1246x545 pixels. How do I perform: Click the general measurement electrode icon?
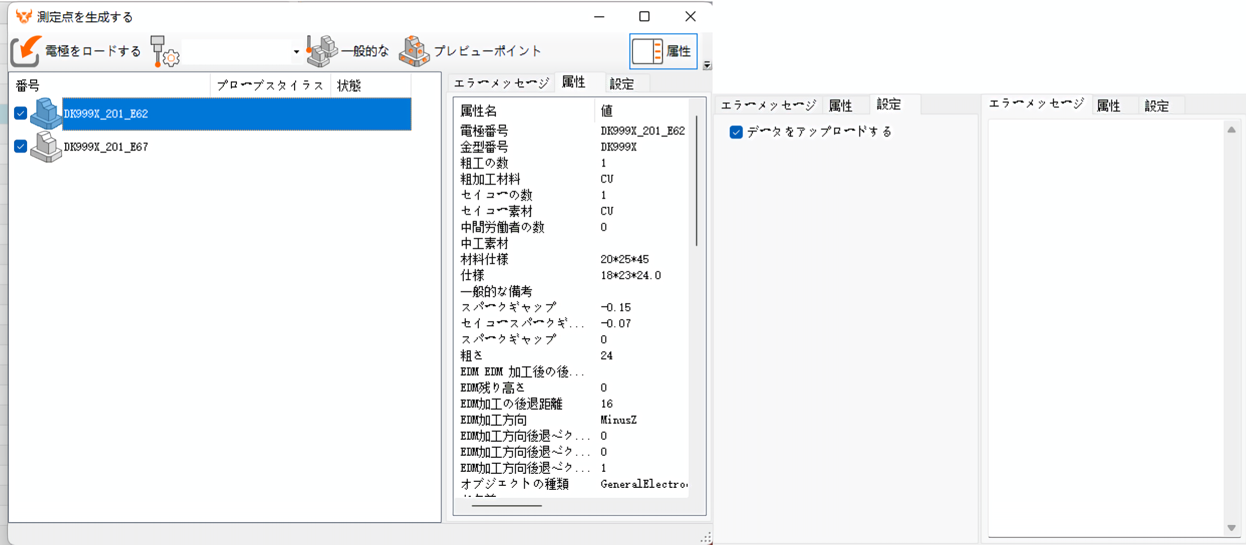point(322,51)
